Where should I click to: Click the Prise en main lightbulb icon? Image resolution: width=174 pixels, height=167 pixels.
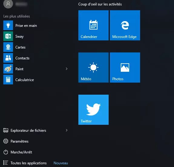point(8,25)
